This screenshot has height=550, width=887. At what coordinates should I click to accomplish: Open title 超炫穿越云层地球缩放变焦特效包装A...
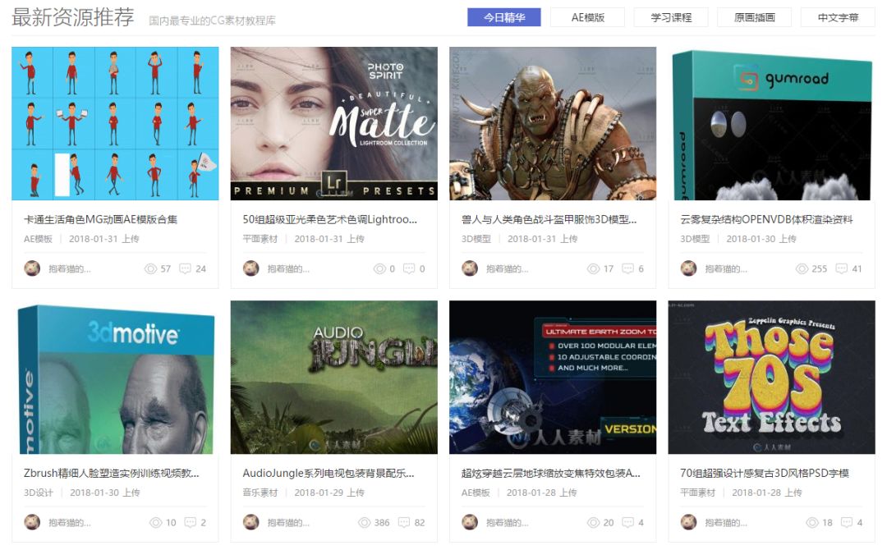tap(551, 473)
